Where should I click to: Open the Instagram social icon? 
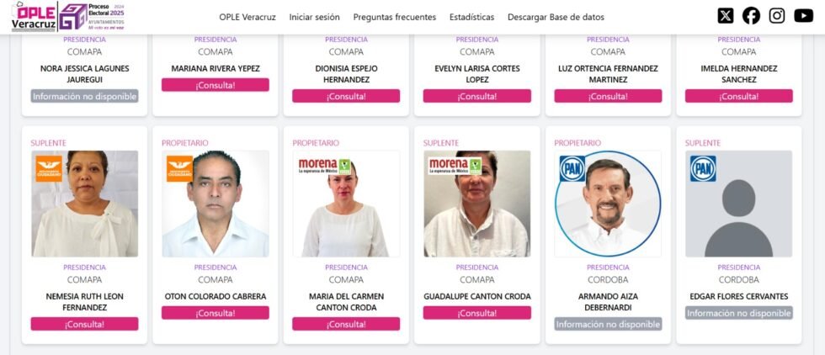click(776, 16)
